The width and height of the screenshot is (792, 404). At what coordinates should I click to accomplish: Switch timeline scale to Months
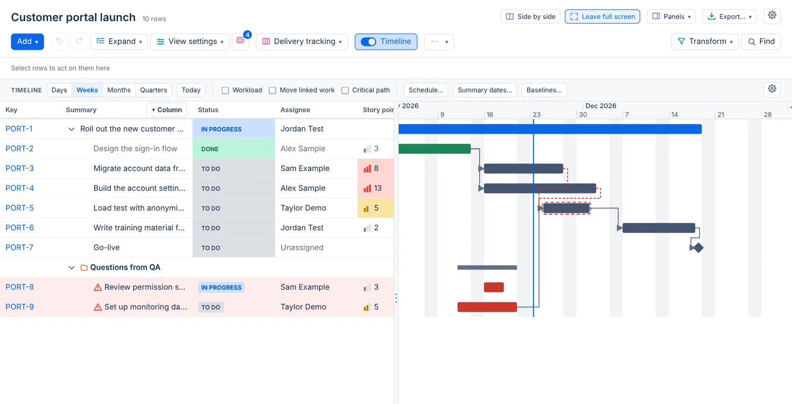pyautogui.click(x=119, y=90)
